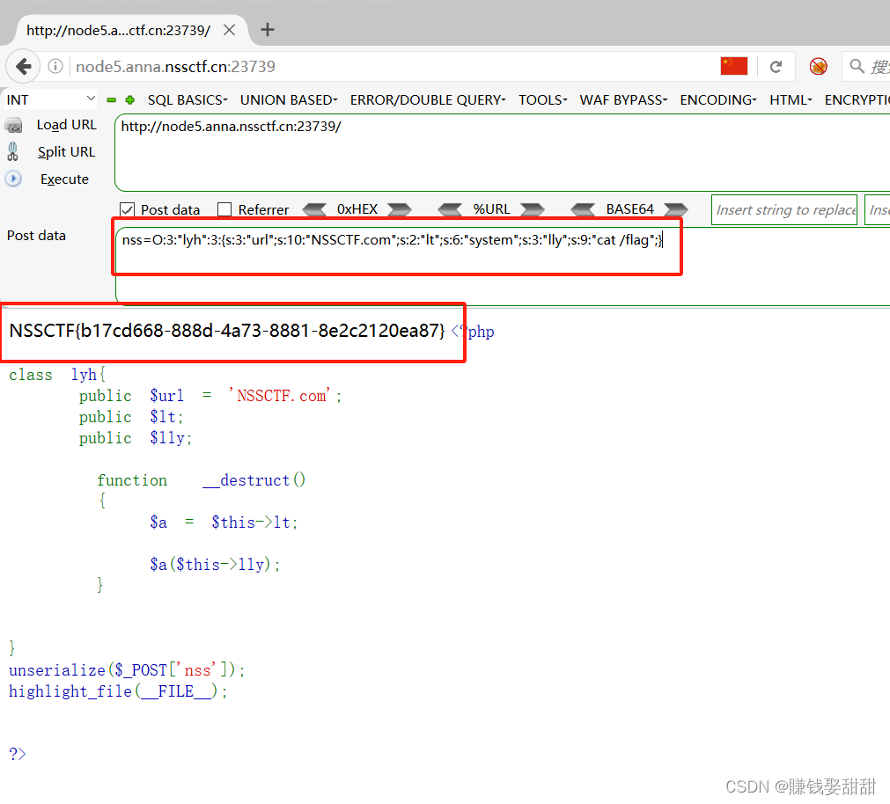
Task: Click the 'public $lly;' code line
Action: [136, 438]
